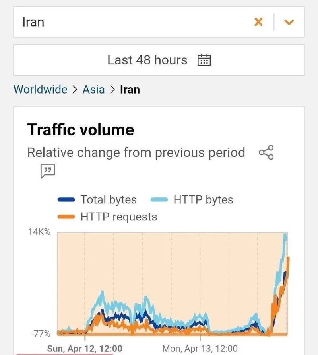Screen dimensions: 318x355
Task: Share the Traffic volume chart
Action: 266,152
